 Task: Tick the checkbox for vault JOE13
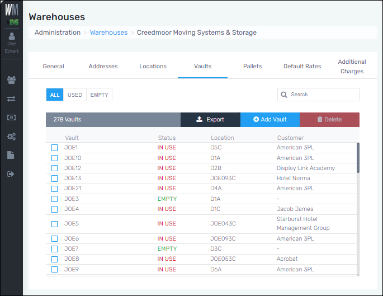point(54,178)
